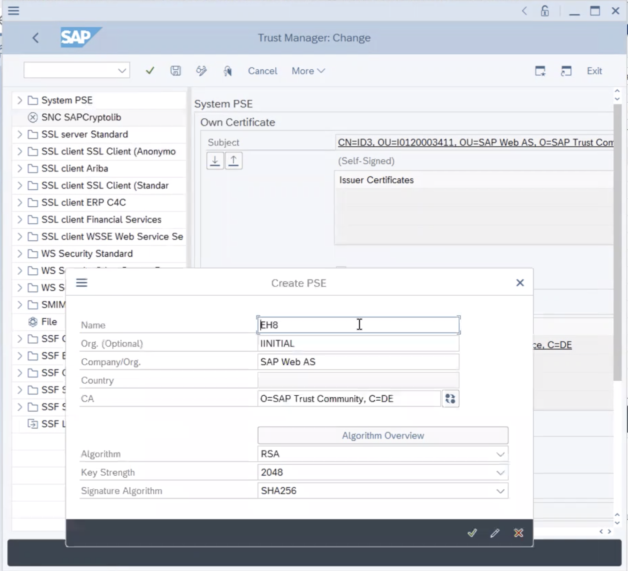Cancel Create PSE with the red X icon

518,533
